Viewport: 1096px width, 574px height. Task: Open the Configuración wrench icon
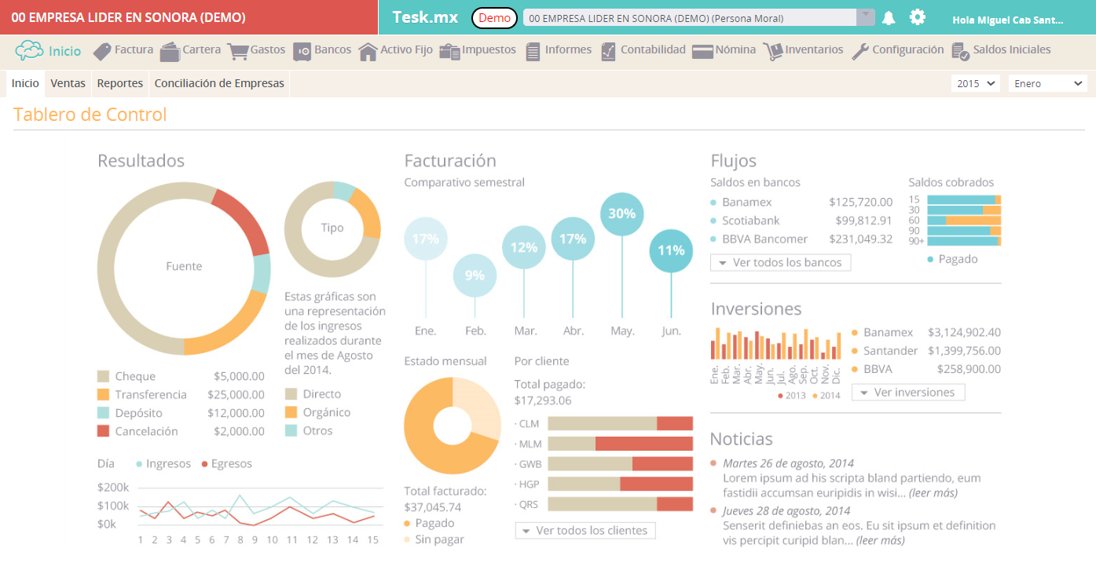pyautogui.click(x=860, y=52)
